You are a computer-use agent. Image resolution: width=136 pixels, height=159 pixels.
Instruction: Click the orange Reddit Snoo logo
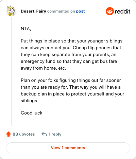click(x=109, y=11)
